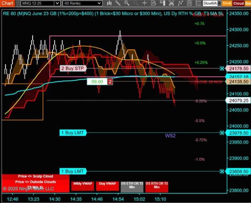Viewport: 251px width, 203px height.
Task: Open the indicators bar-graph icon
Action: [171, 3]
